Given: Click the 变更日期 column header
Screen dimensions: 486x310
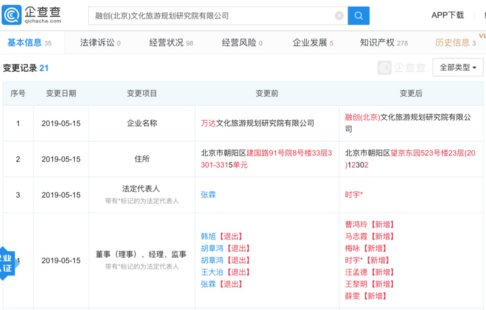Looking at the screenshot, I should (61, 94).
